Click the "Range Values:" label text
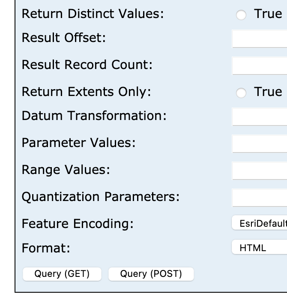 pyautogui.click(x=66, y=170)
